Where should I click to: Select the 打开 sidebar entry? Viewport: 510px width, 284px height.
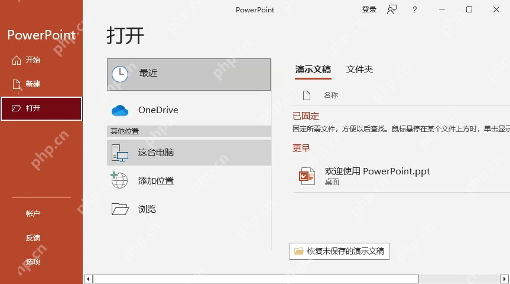(x=41, y=108)
